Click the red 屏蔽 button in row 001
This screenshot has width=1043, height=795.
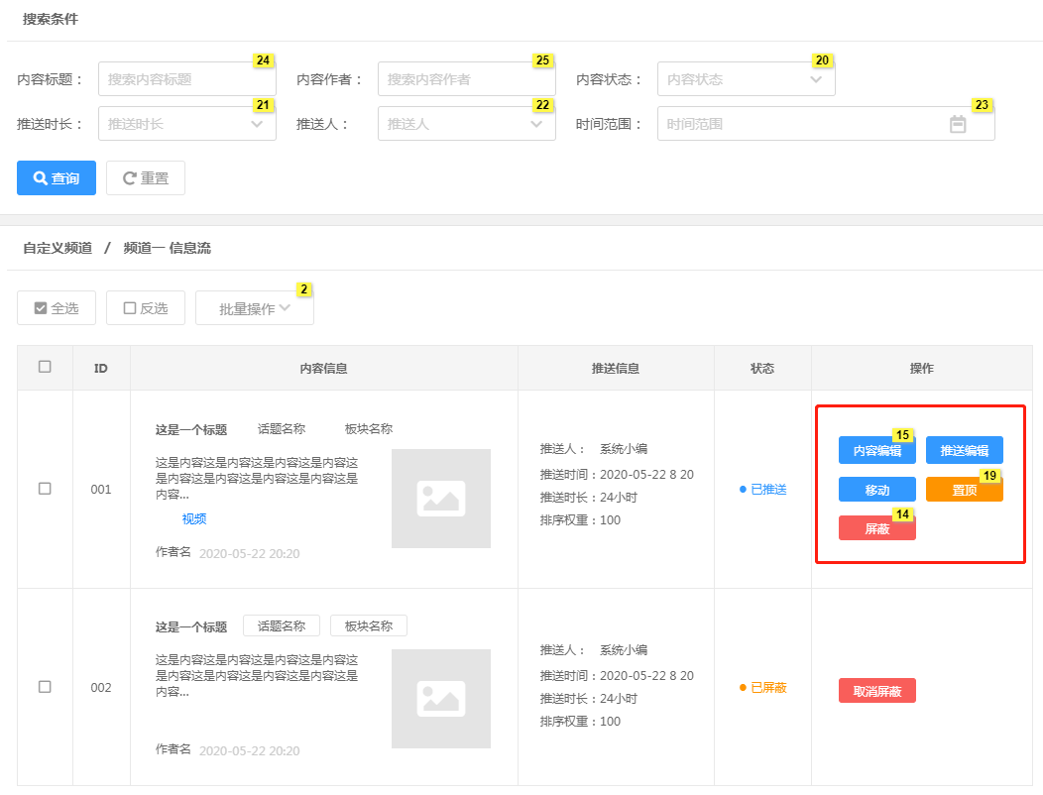tap(876, 528)
